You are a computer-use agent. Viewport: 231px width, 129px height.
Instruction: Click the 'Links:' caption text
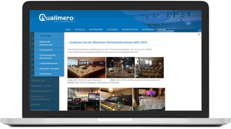[70, 80]
